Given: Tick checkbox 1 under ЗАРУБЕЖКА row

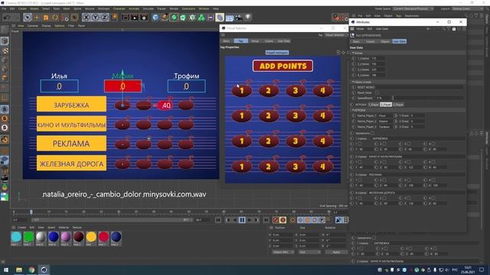Looking at the screenshot, I should tap(360, 144).
